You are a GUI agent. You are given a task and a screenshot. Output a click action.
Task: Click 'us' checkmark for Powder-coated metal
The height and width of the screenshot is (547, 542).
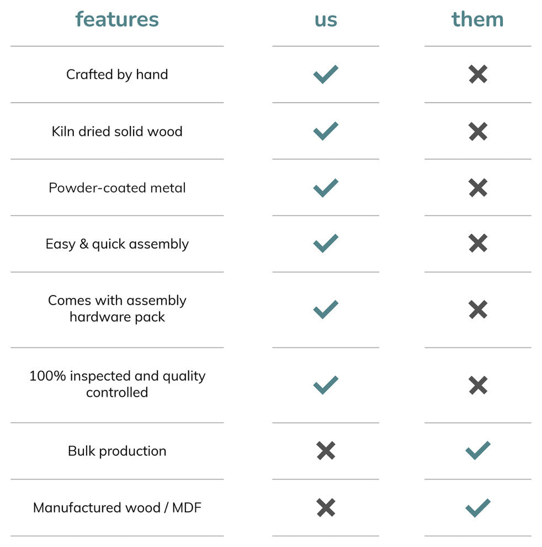click(326, 188)
